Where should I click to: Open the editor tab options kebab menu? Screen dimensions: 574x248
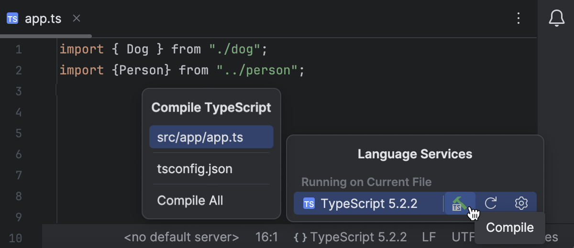pos(519,19)
